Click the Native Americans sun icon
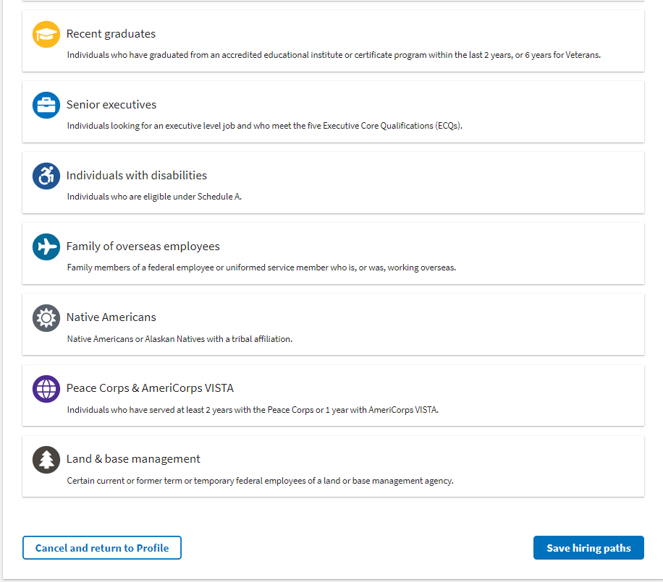Image resolution: width=663 pixels, height=582 pixels. (46, 318)
